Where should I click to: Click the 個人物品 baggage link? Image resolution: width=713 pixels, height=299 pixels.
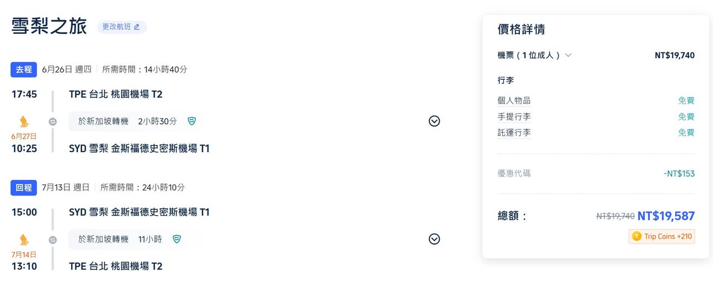(514, 101)
